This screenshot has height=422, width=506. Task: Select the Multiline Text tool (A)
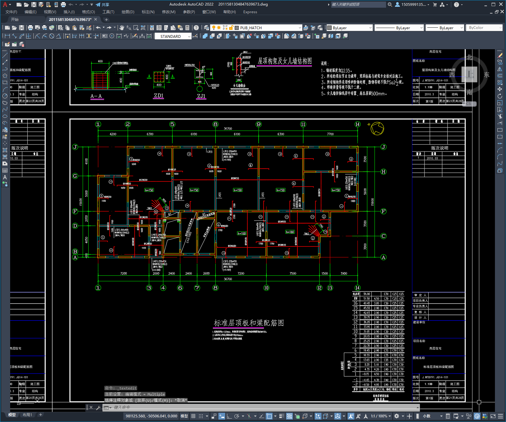[x=5, y=177]
